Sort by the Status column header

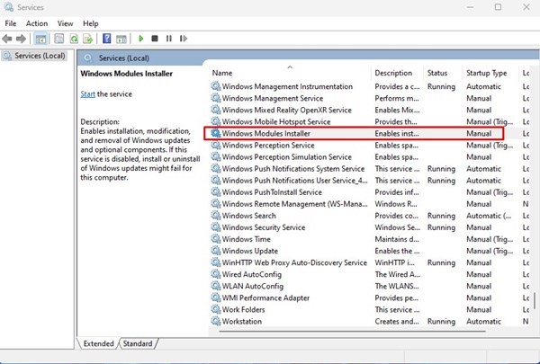pyautogui.click(x=443, y=73)
